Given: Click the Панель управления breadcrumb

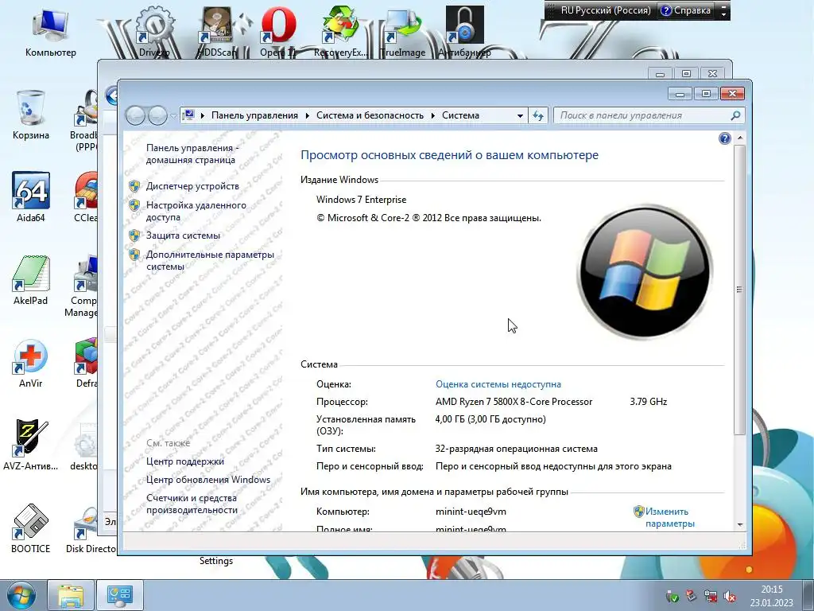Looking at the screenshot, I should coord(254,115).
